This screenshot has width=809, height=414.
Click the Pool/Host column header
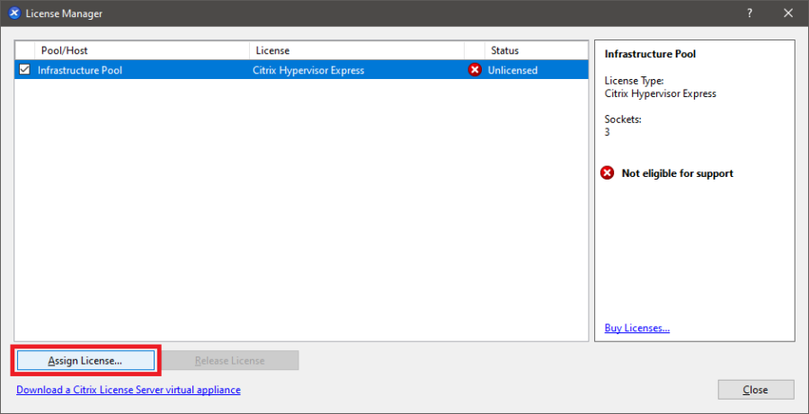[142, 50]
